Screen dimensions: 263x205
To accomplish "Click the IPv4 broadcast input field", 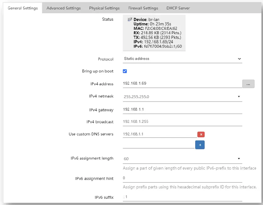I will [182, 122].
